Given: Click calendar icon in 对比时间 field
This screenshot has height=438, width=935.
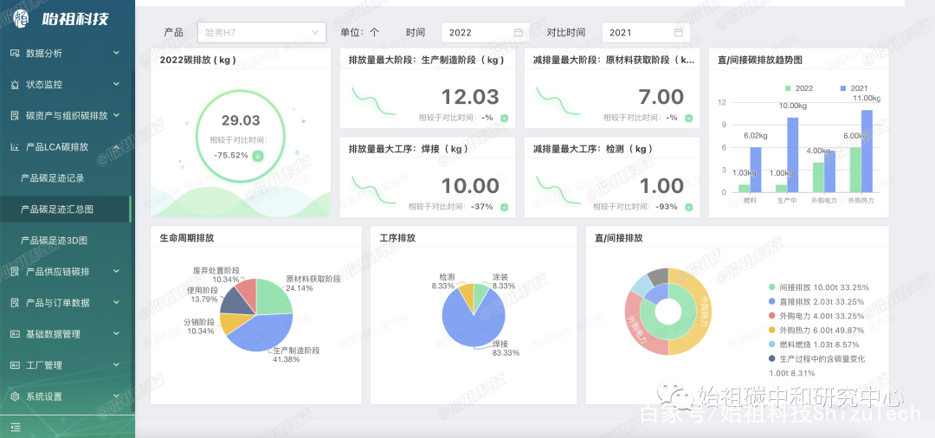Looking at the screenshot, I should pyautogui.click(x=679, y=33).
